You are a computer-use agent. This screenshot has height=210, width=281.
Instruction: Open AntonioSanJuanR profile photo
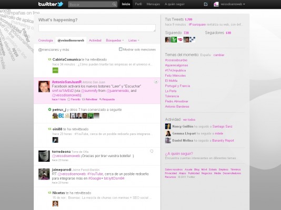[x=44, y=87]
